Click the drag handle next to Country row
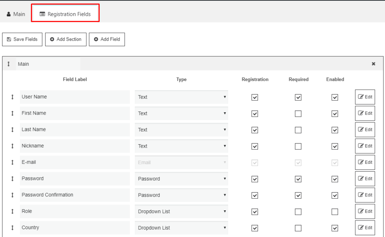 coord(12,228)
